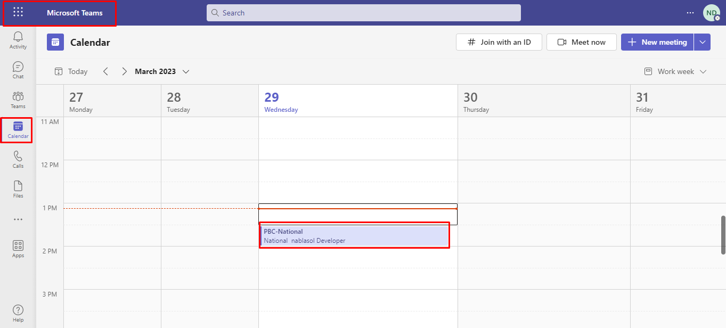Image resolution: width=726 pixels, height=328 pixels.
Task: Click the Join with an ID button
Action: (x=499, y=42)
